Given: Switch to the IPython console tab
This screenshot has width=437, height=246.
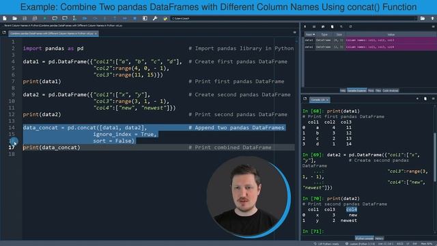Looking at the screenshot, I should [364, 238].
